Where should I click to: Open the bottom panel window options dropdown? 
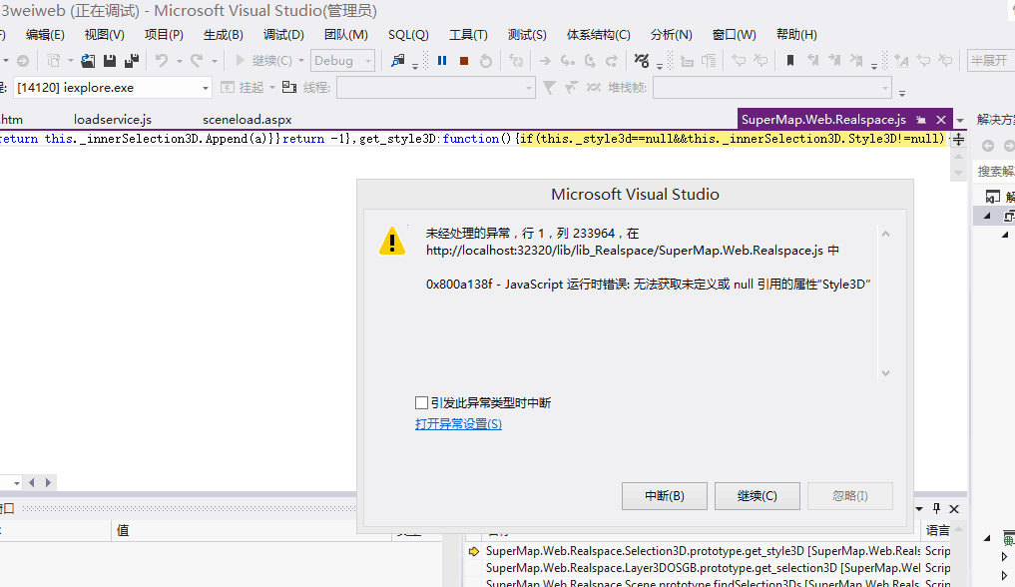click(x=918, y=509)
